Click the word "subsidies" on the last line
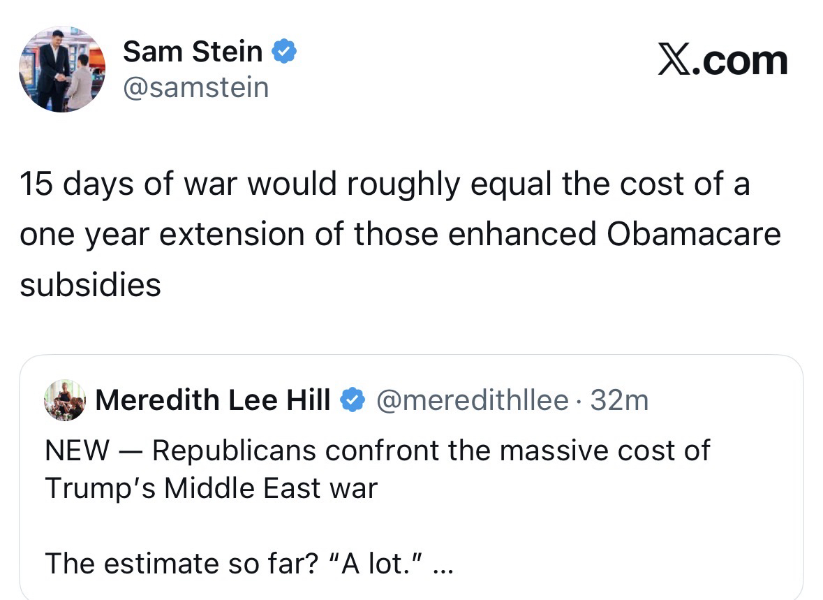The image size is (823, 600). click(x=91, y=284)
